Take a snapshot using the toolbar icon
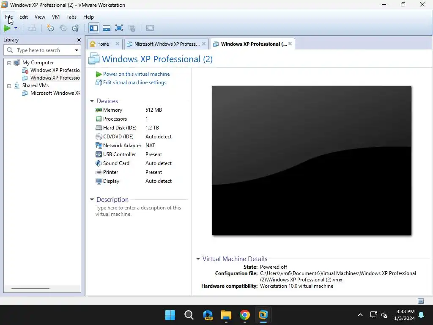Screen dimensions: 433x325 50,28
